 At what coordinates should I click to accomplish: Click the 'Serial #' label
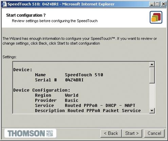click(46, 80)
